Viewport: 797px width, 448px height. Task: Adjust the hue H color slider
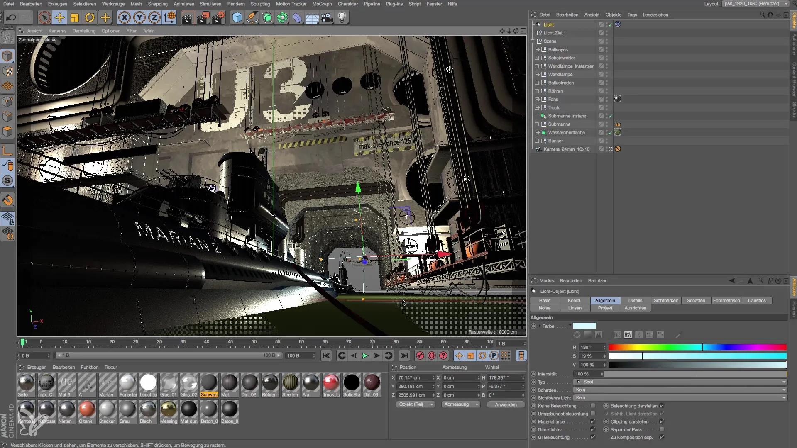point(698,347)
